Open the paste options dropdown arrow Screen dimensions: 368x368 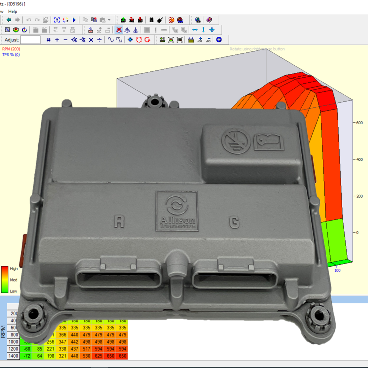pos(109,20)
